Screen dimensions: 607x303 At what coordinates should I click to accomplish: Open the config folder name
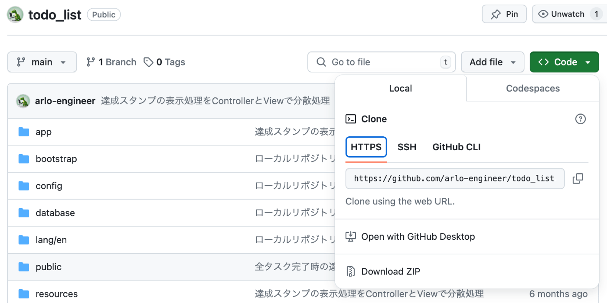pos(49,186)
